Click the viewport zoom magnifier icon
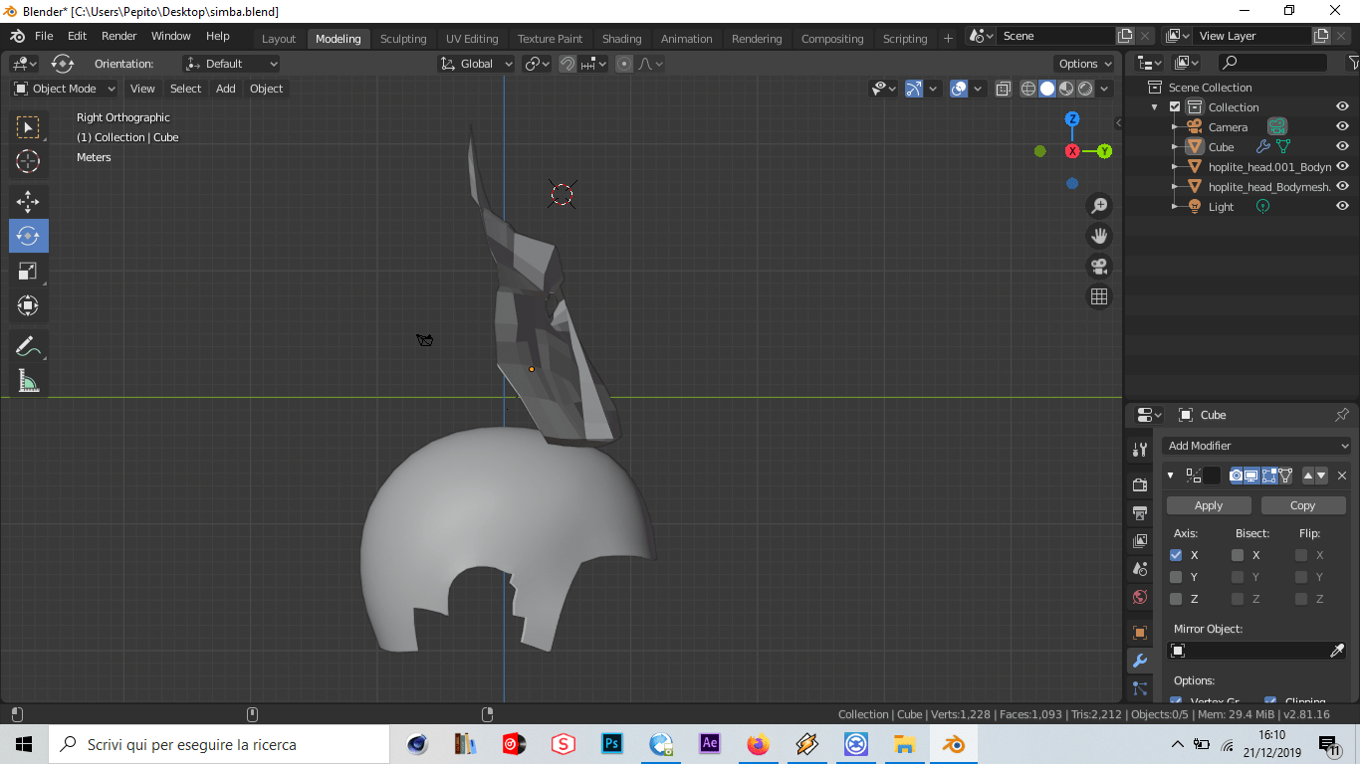This screenshot has width=1360, height=764. coord(1099,206)
